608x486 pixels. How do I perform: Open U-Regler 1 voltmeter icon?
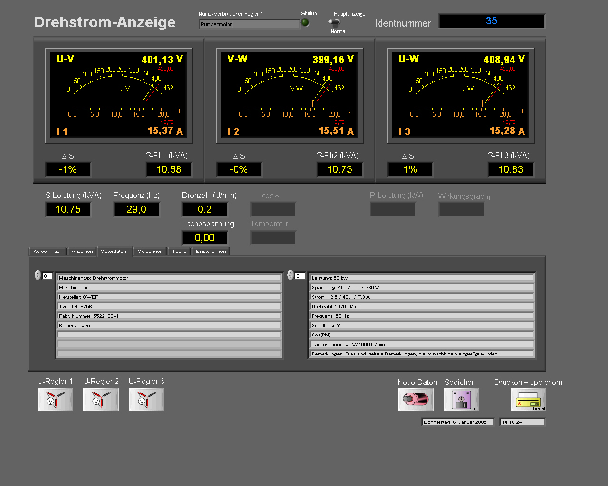pyautogui.click(x=55, y=400)
